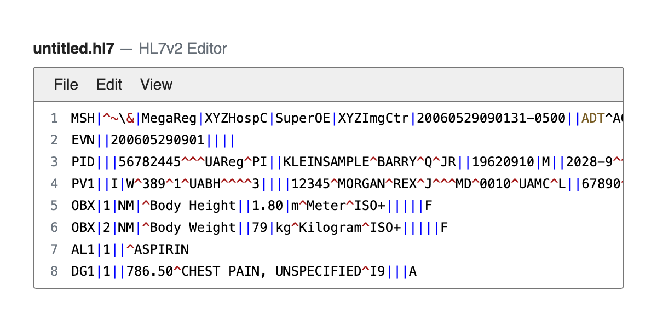Click the ASPIRIN allergy text
Screen dimensions: 657x326
click(x=161, y=249)
